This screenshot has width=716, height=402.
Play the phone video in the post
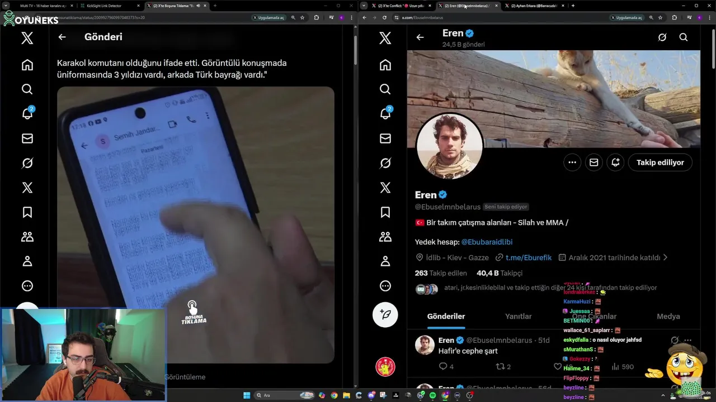click(196, 225)
